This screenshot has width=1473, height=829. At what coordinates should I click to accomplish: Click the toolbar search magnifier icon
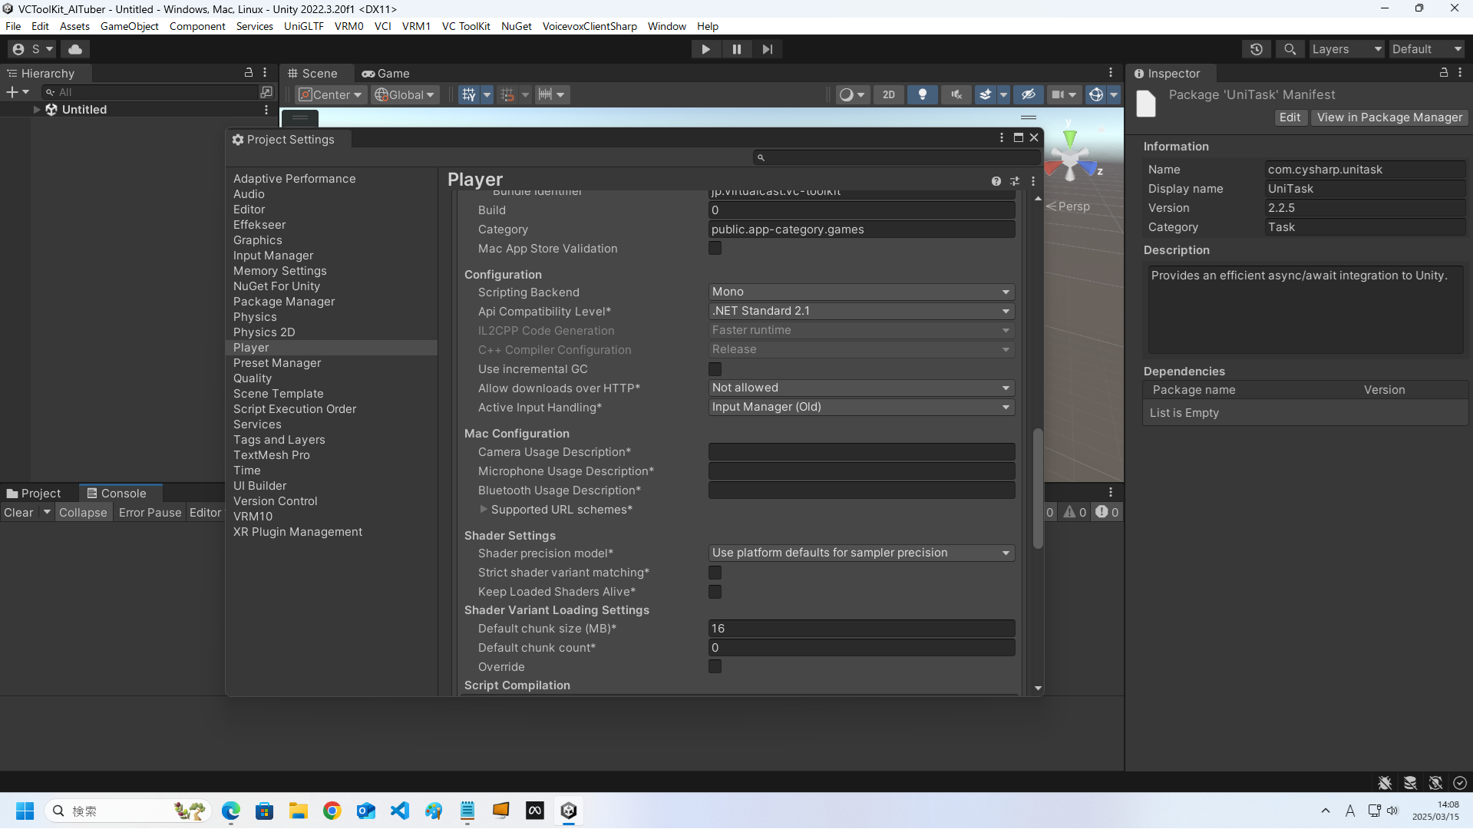coord(1290,49)
